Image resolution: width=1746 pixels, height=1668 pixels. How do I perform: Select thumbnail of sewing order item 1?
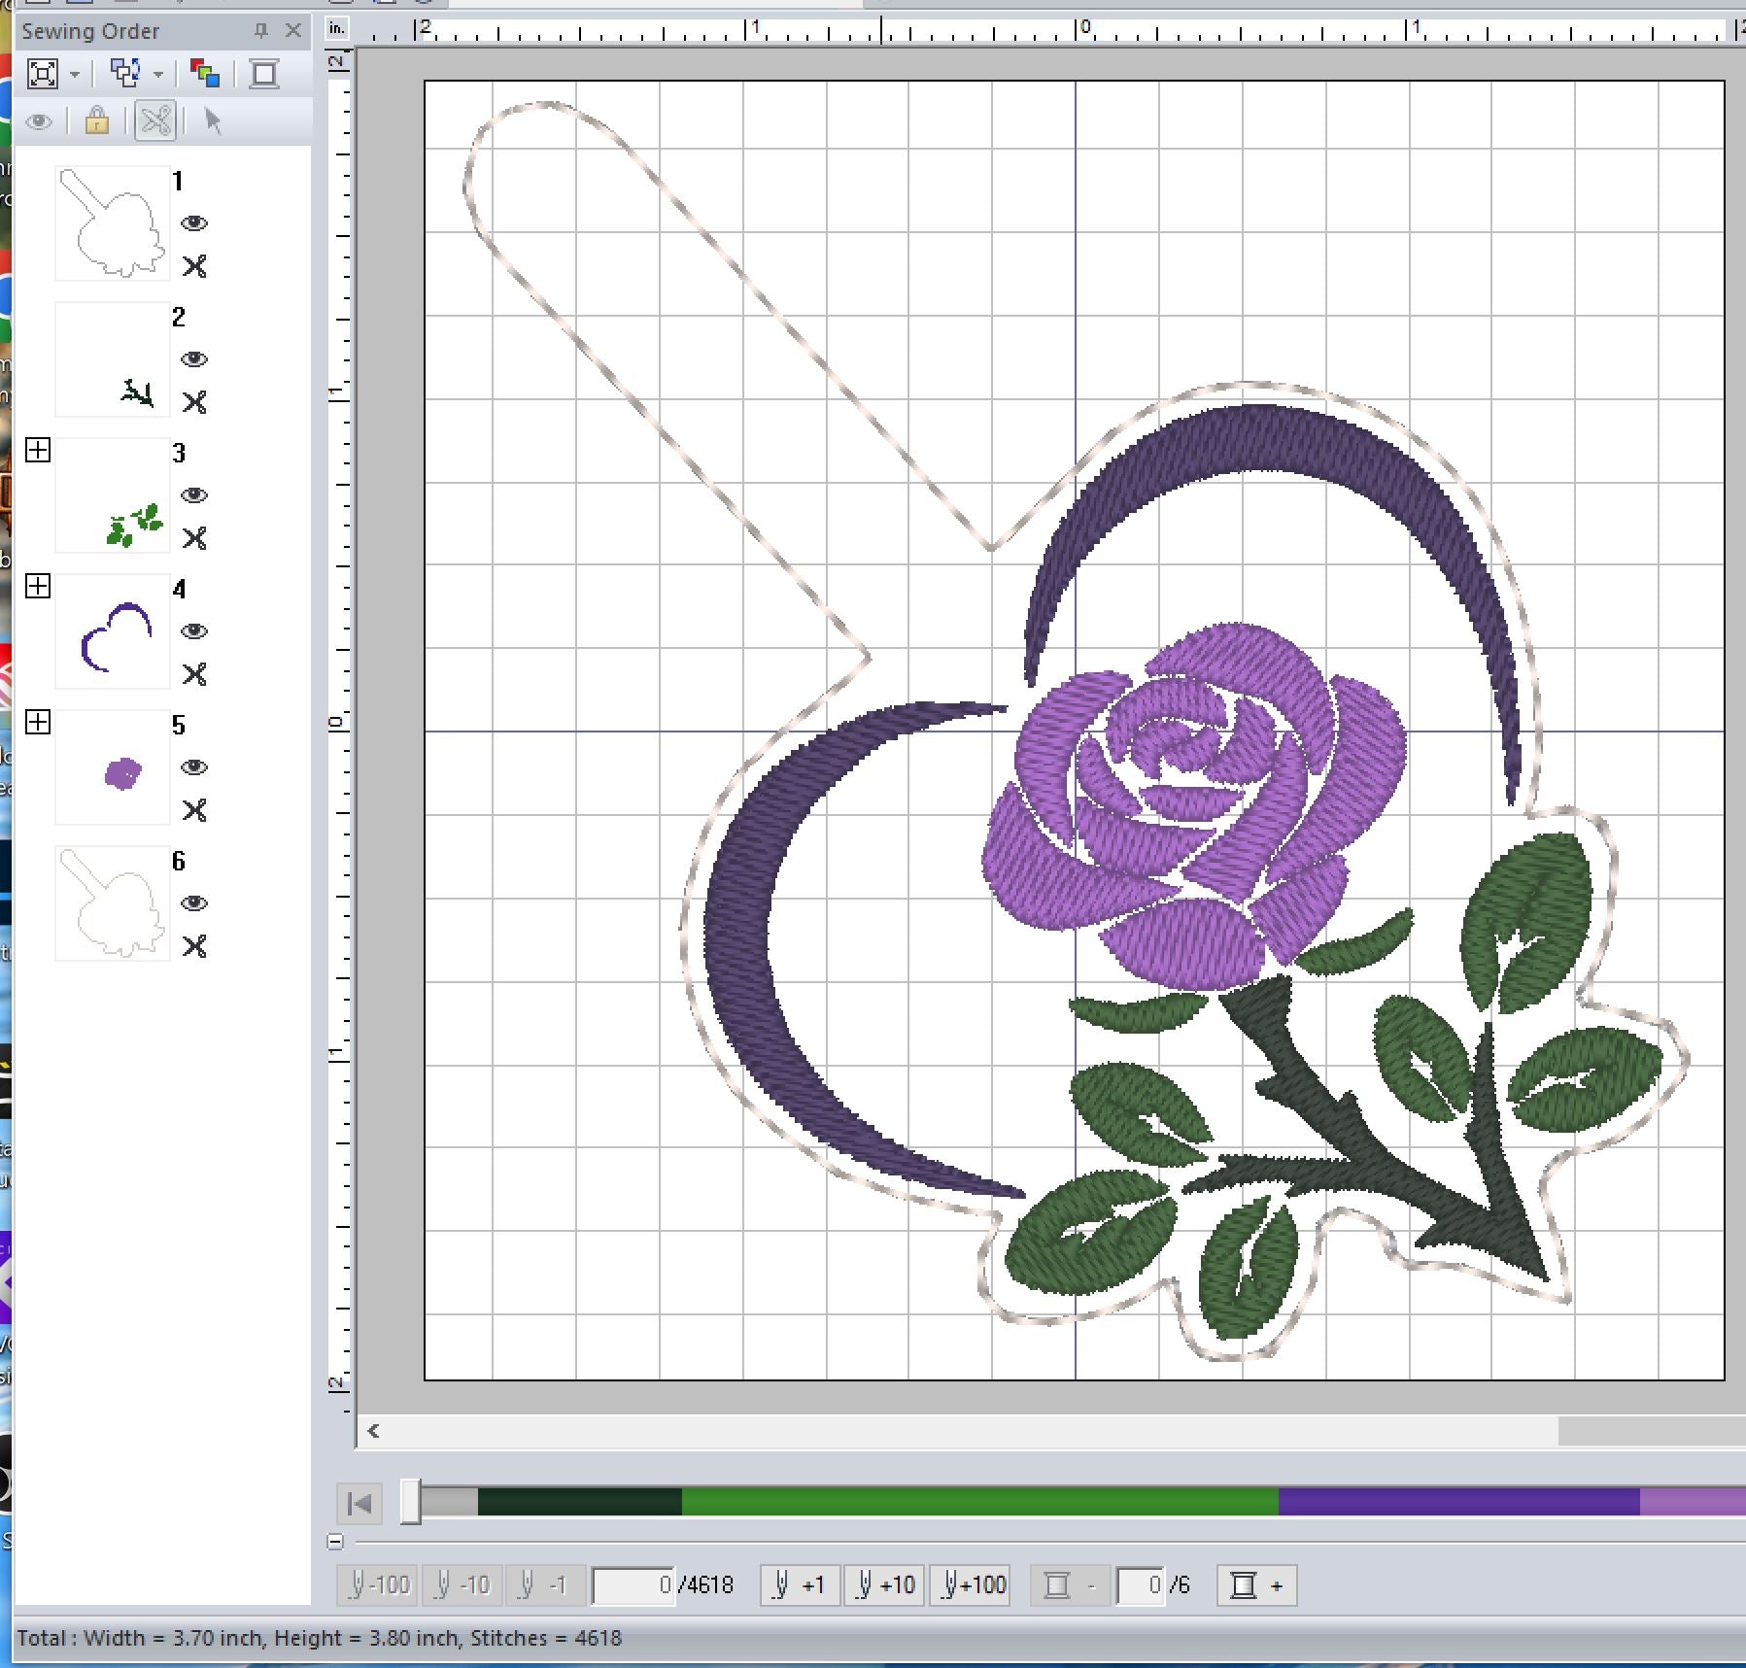113,223
